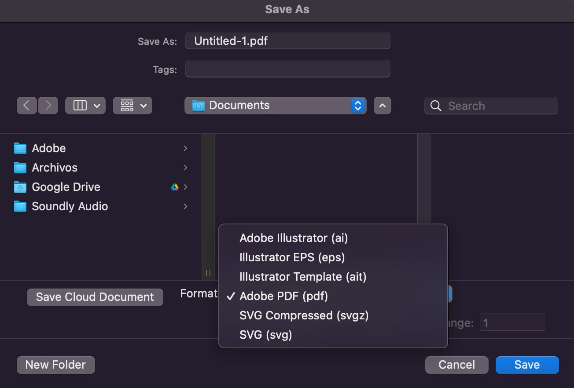
Task: Open the Documents location popup
Action: point(276,106)
